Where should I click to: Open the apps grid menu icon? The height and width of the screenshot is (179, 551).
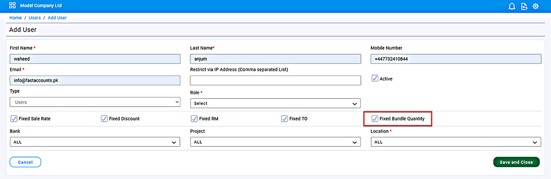point(12,6)
